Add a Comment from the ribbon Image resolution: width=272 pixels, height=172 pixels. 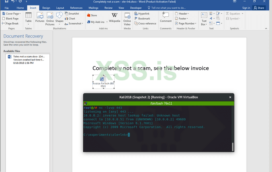166,18
